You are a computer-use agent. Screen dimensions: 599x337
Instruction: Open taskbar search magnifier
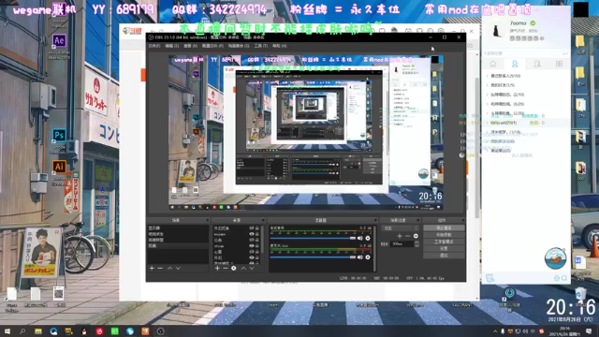(x=22, y=331)
